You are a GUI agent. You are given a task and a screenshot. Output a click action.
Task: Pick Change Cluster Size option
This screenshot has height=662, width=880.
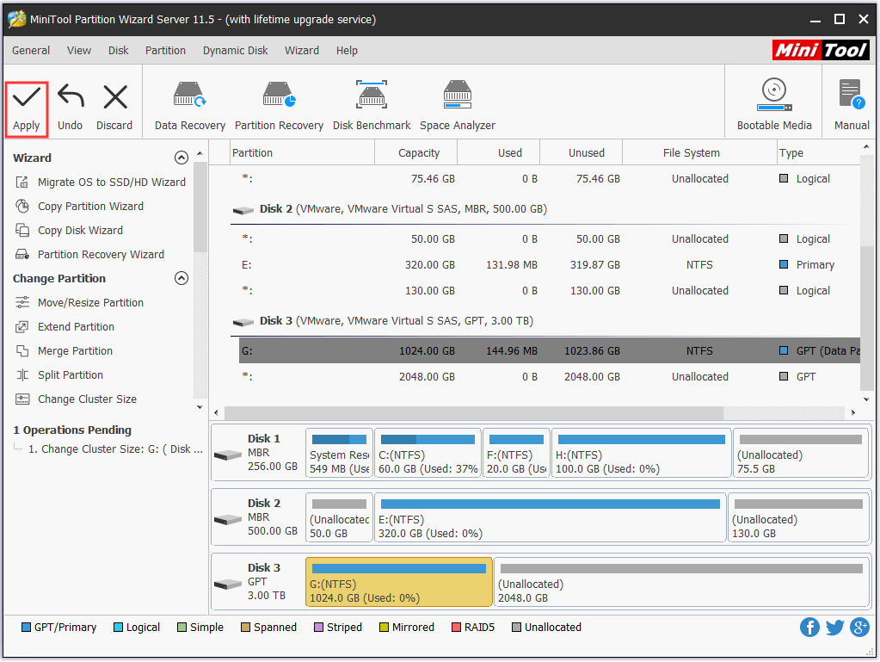[x=77, y=399]
